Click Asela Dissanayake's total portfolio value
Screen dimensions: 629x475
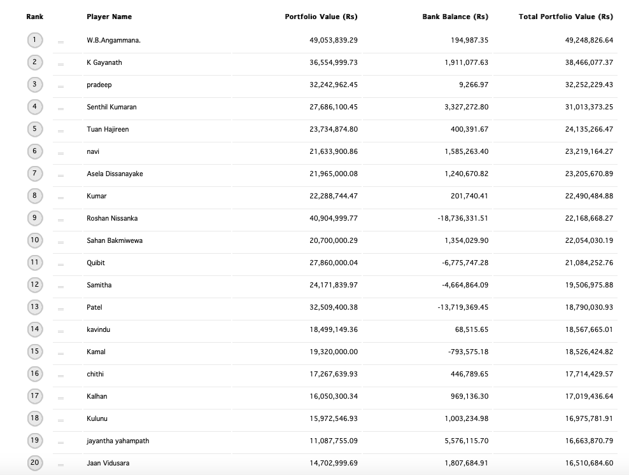pyautogui.click(x=589, y=174)
